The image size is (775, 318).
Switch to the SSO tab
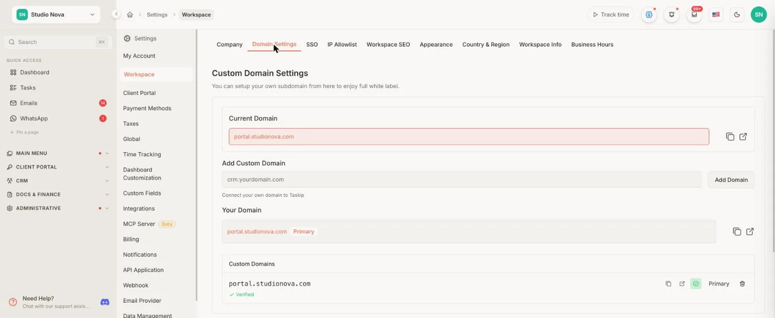tap(312, 45)
